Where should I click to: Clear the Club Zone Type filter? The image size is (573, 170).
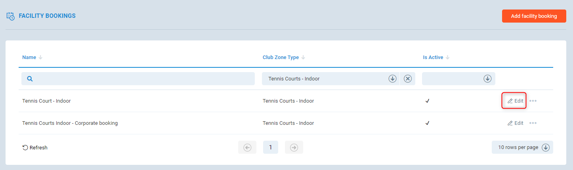(x=407, y=79)
